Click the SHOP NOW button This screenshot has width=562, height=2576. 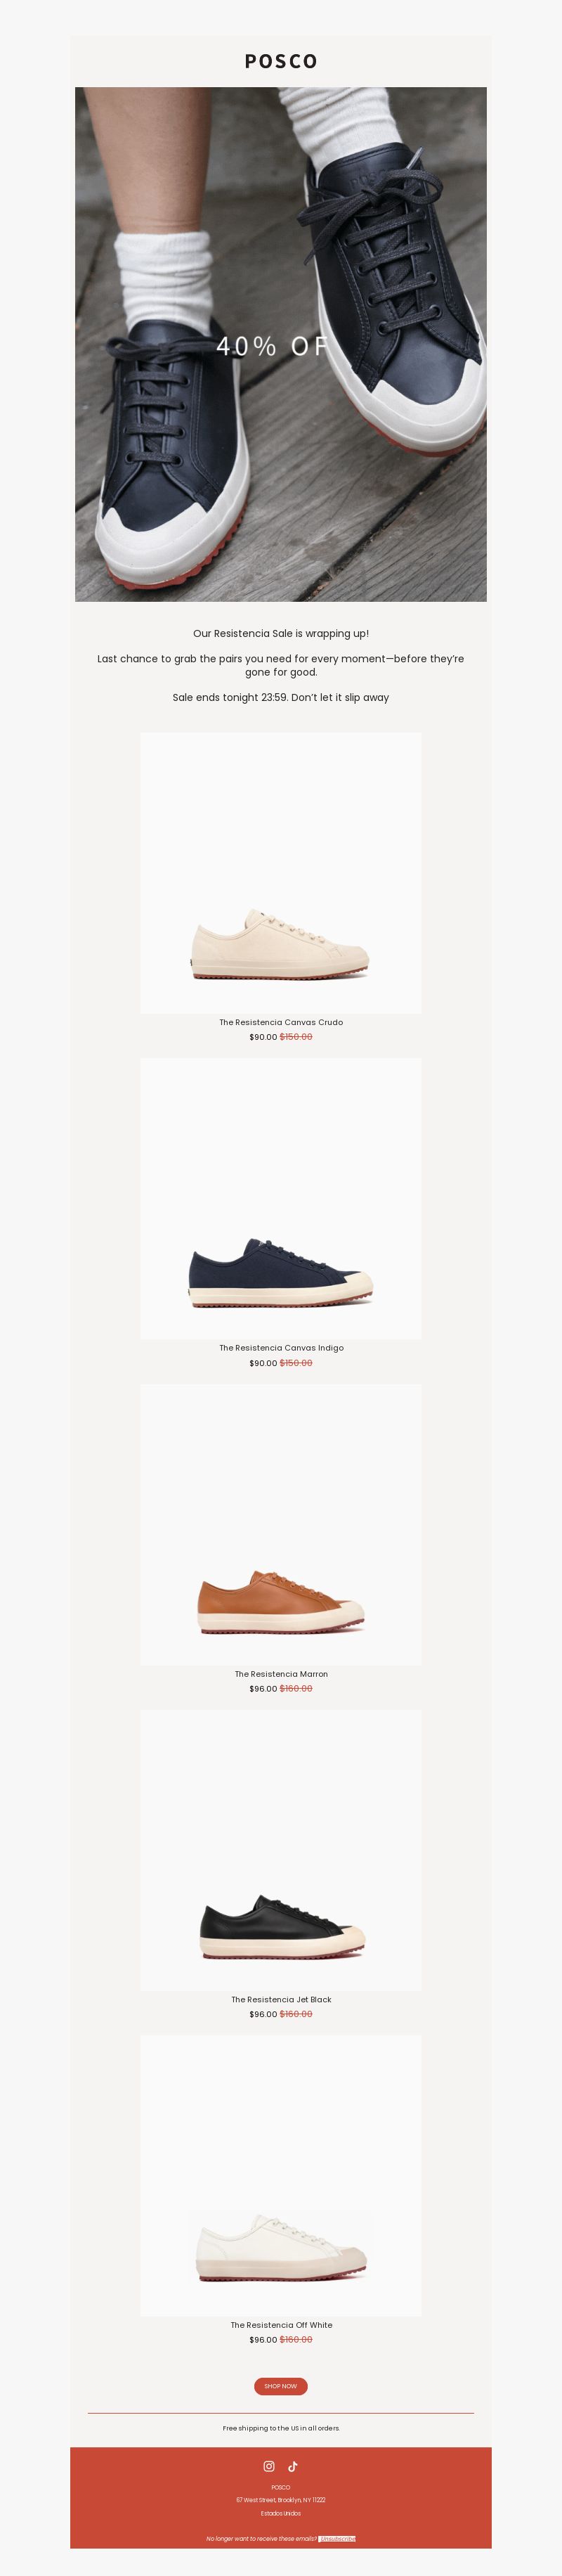[281, 2386]
